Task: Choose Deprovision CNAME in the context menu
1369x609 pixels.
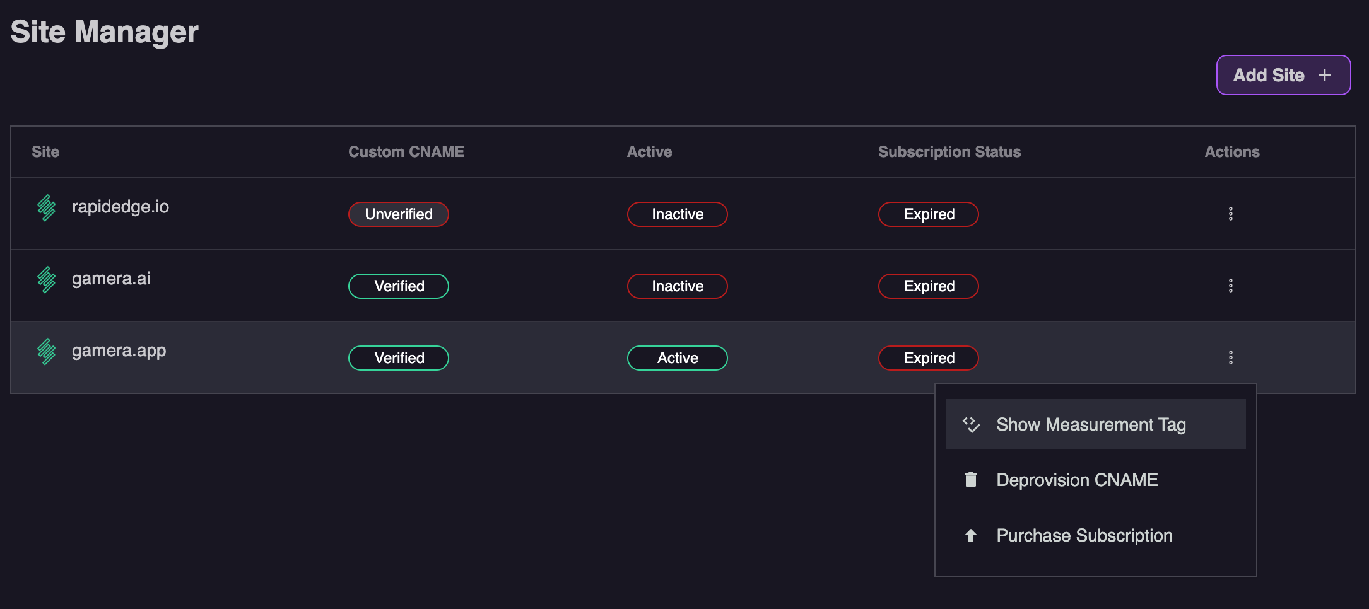Action: [1077, 479]
